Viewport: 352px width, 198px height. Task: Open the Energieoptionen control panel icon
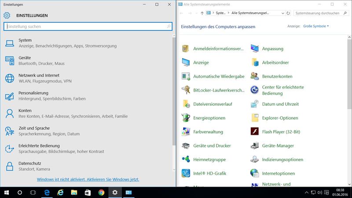tap(186, 118)
